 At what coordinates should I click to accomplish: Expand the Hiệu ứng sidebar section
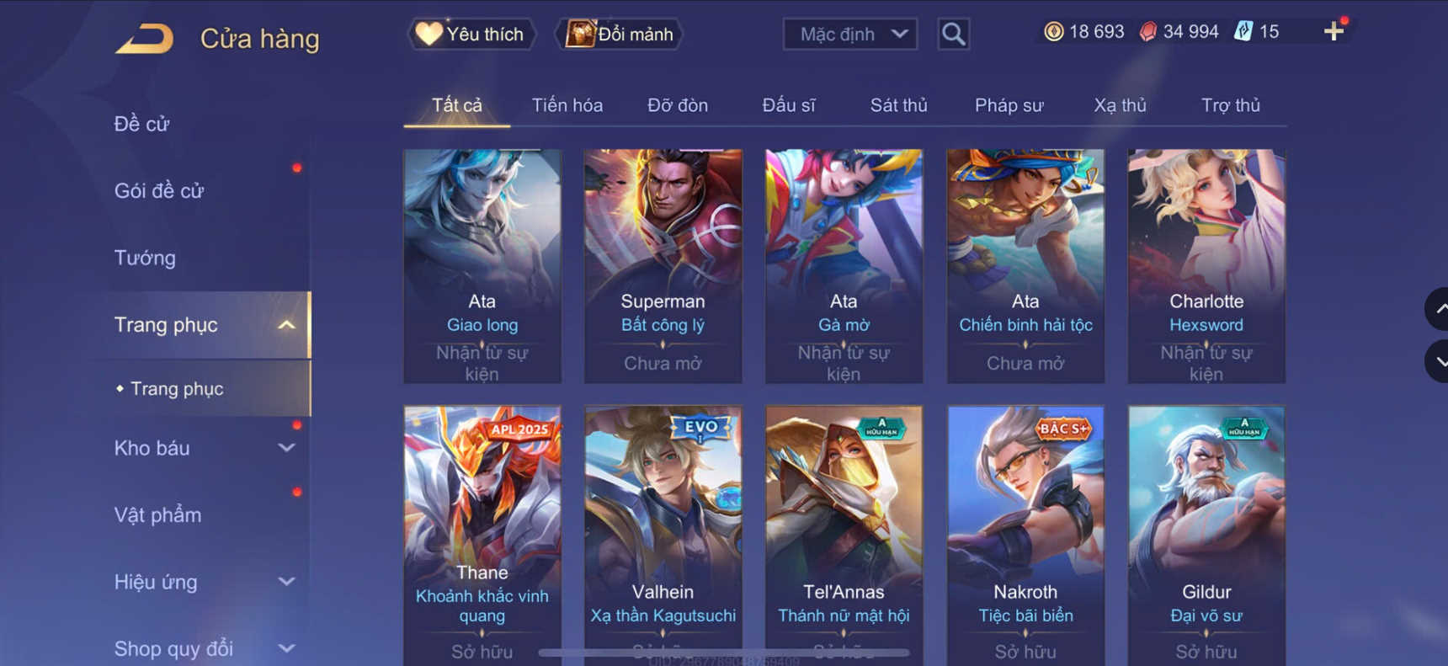pos(287,582)
